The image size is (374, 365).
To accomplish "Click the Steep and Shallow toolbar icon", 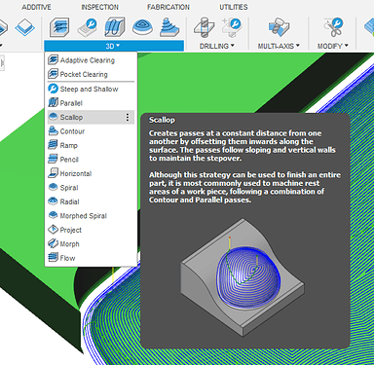I will (88, 27).
